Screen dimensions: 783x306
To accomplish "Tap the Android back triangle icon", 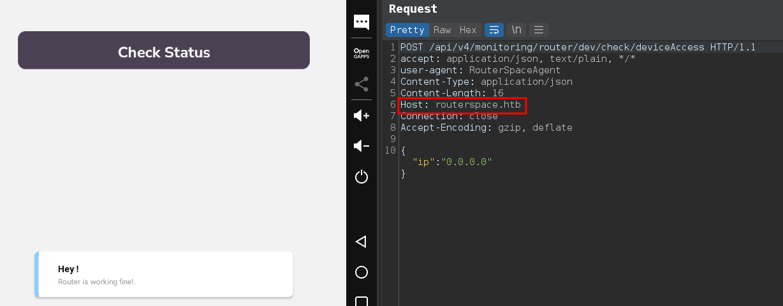I will (362, 242).
